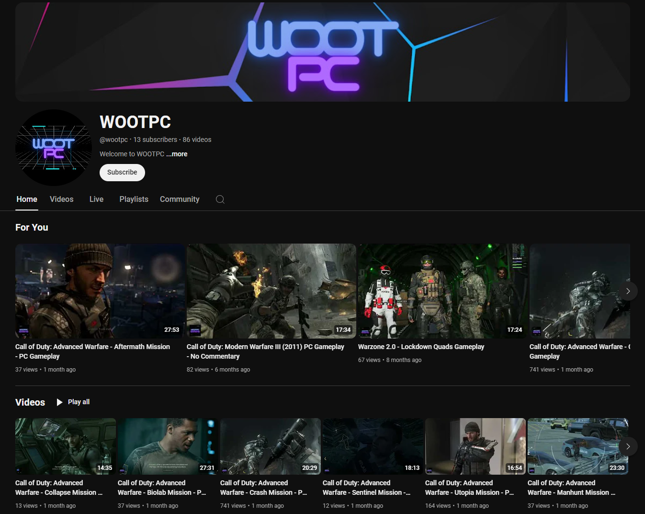This screenshot has width=645, height=514.
Task: Expand channel description with ...more
Action: coord(177,154)
